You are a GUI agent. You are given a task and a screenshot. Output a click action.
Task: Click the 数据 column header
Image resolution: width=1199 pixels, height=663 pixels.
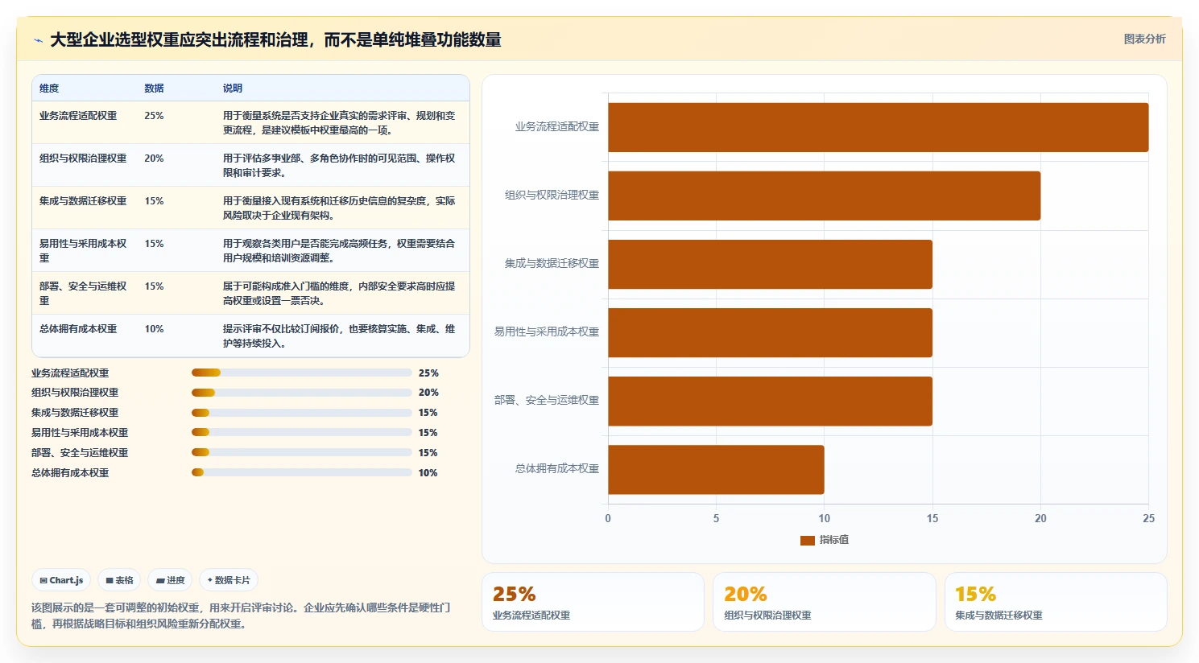[154, 89]
